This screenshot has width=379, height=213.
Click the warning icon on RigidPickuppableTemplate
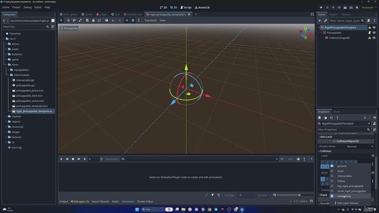click(370, 28)
